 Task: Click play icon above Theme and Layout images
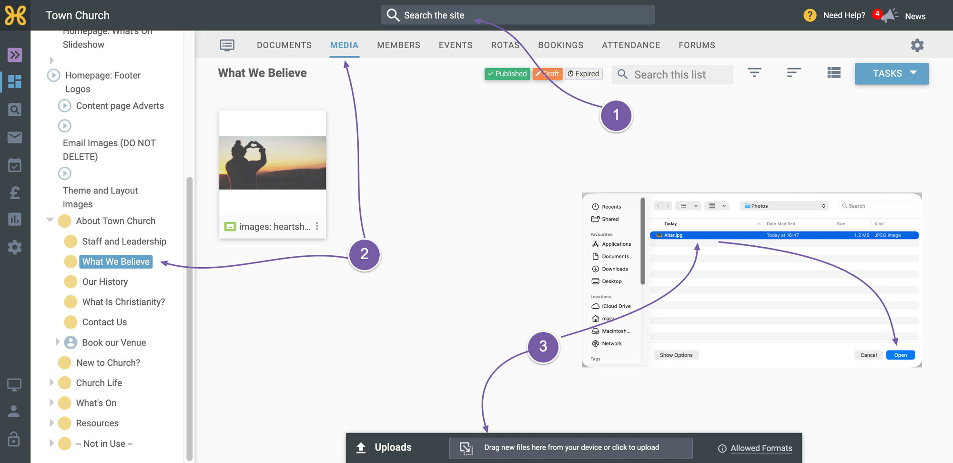[65, 173]
